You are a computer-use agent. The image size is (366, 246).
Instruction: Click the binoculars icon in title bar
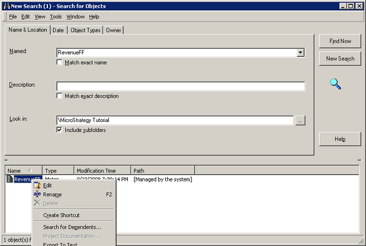click(x=6, y=6)
